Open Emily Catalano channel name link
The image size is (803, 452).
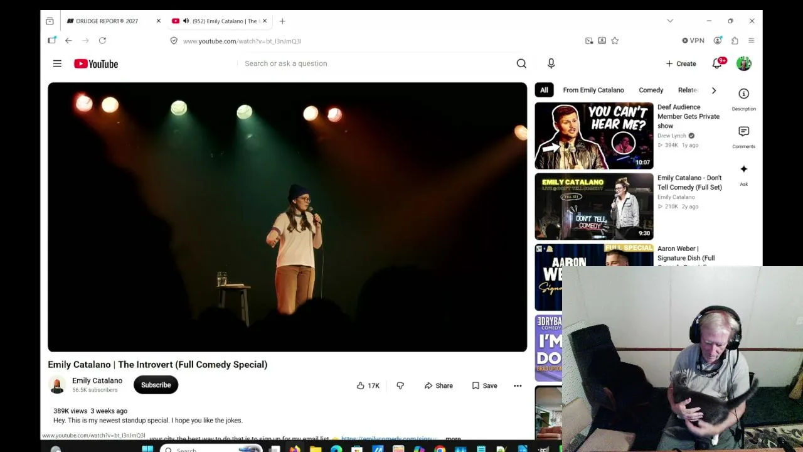point(97,380)
